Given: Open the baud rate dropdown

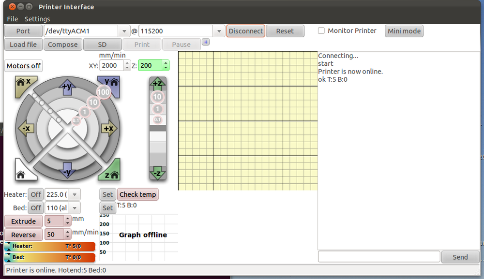Looking at the screenshot, I should (219, 31).
